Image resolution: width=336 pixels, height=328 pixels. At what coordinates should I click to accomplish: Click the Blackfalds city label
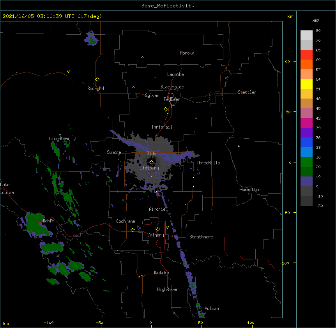point(172,87)
